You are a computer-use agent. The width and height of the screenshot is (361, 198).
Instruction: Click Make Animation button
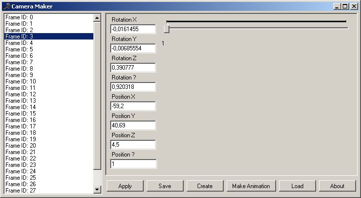pyautogui.click(x=251, y=186)
